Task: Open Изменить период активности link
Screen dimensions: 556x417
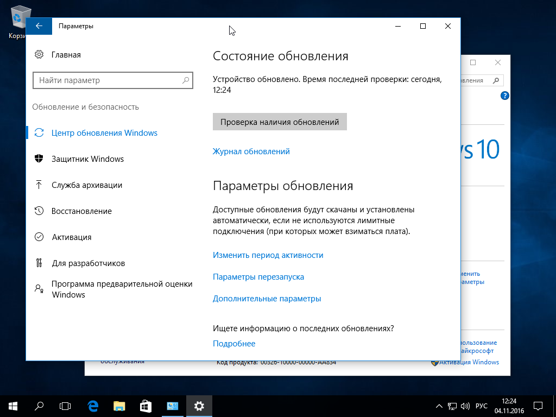Action: [268, 255]
